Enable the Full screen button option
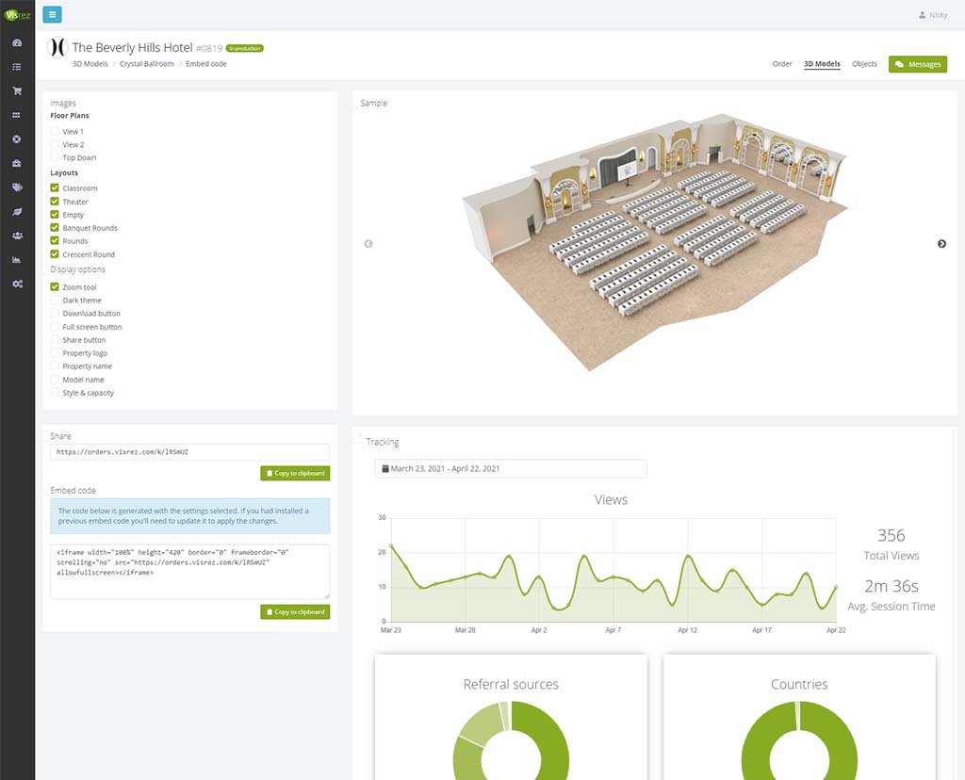This screenshot has width=965, height=780. [55, 327]
